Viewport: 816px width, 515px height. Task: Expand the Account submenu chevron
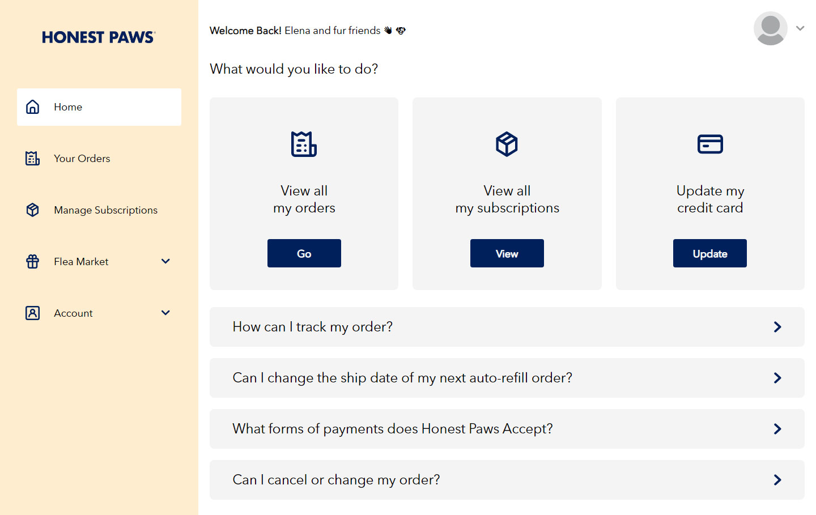pyautogui.click(x=165, y=313)
